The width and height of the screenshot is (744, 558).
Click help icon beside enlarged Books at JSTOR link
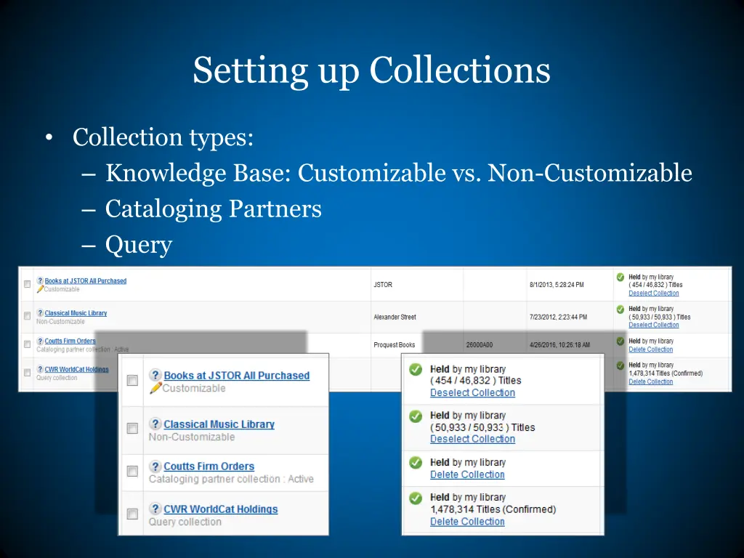click(x=155, y=375)
